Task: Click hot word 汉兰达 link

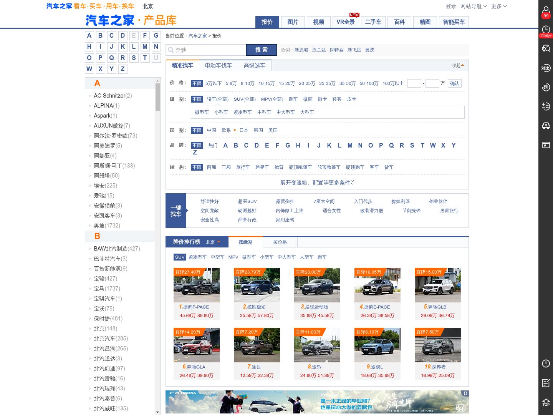Action: click(319, 50)
